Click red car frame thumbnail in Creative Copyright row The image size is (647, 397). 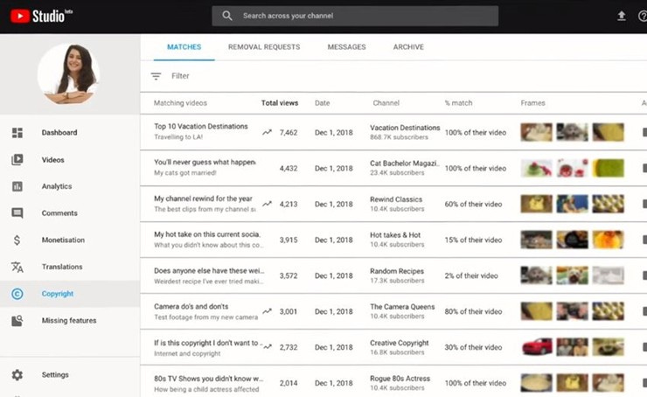pyautogui.click(x=536, y=347)
